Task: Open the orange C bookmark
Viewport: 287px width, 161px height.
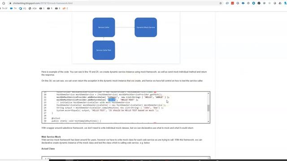Action: click(65, 8)
